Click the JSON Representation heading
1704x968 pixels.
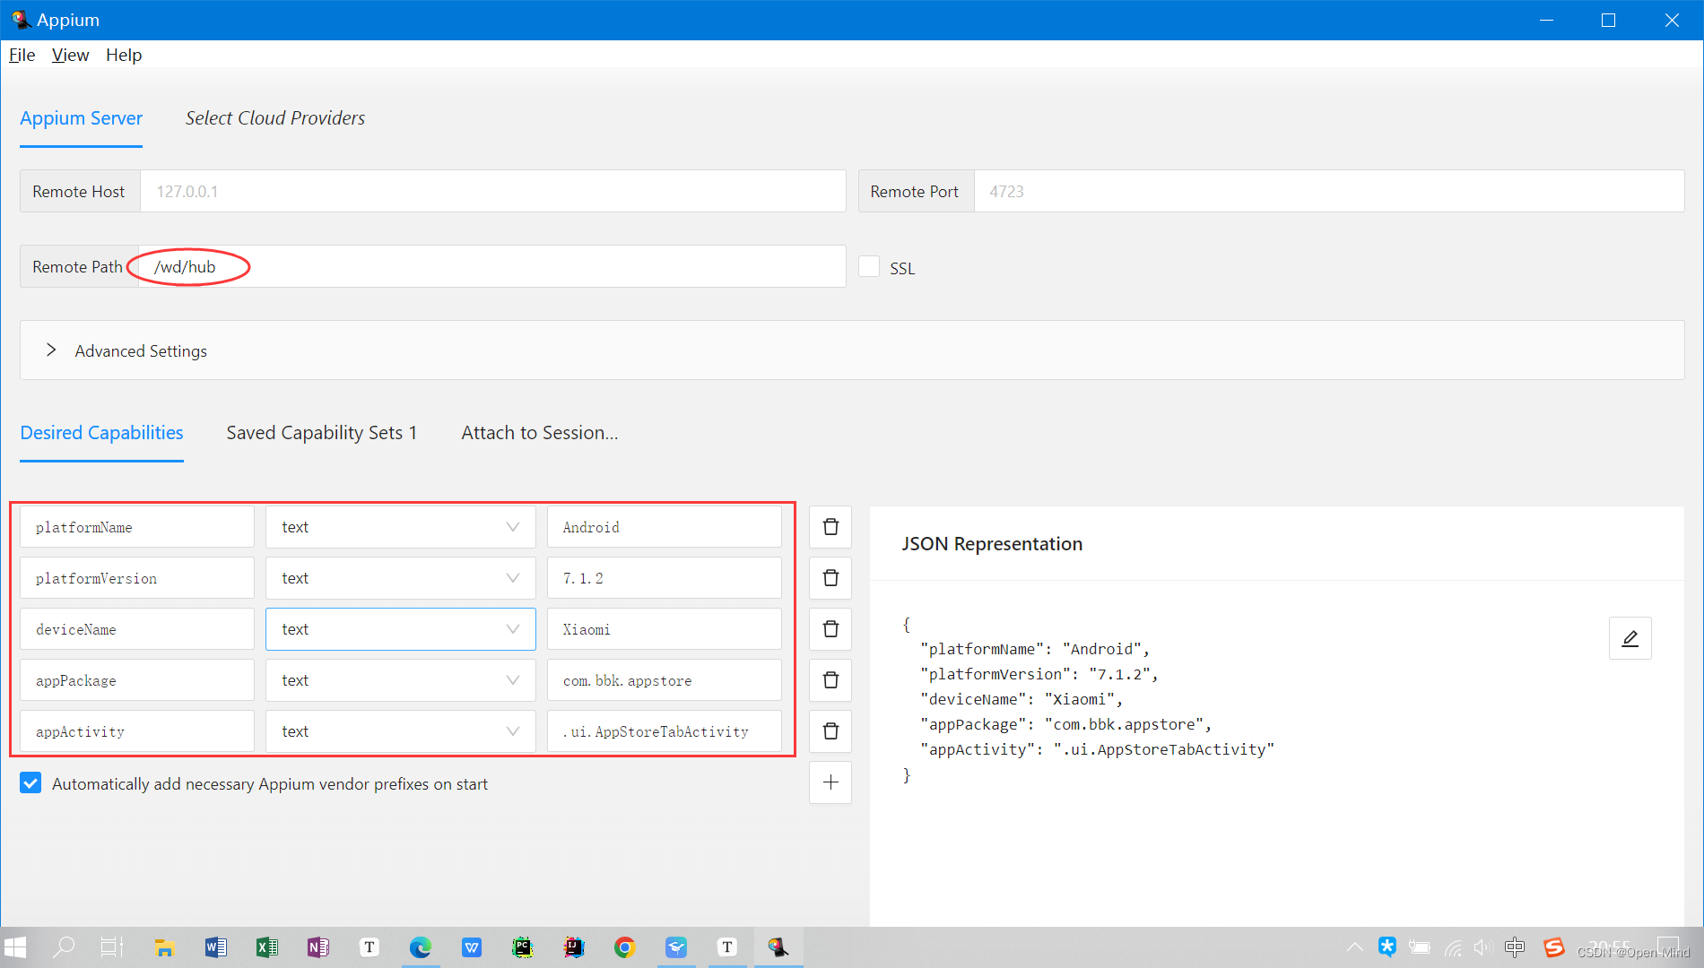click(x=992, y=544)
